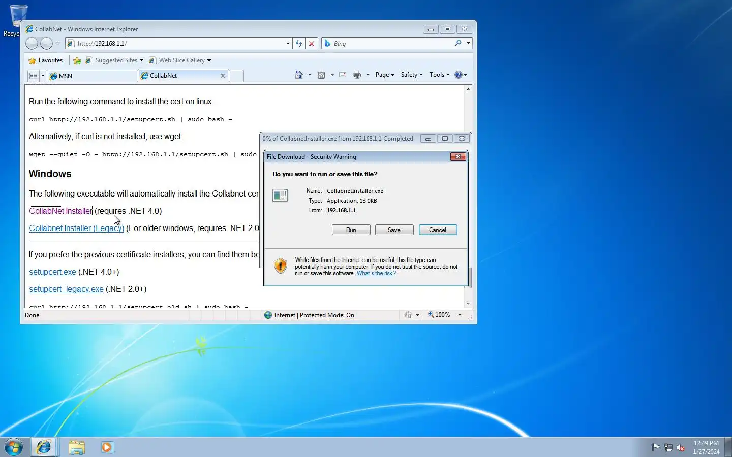732x457 pixels.
Task: Click the network tray icon
Action: 668,448
